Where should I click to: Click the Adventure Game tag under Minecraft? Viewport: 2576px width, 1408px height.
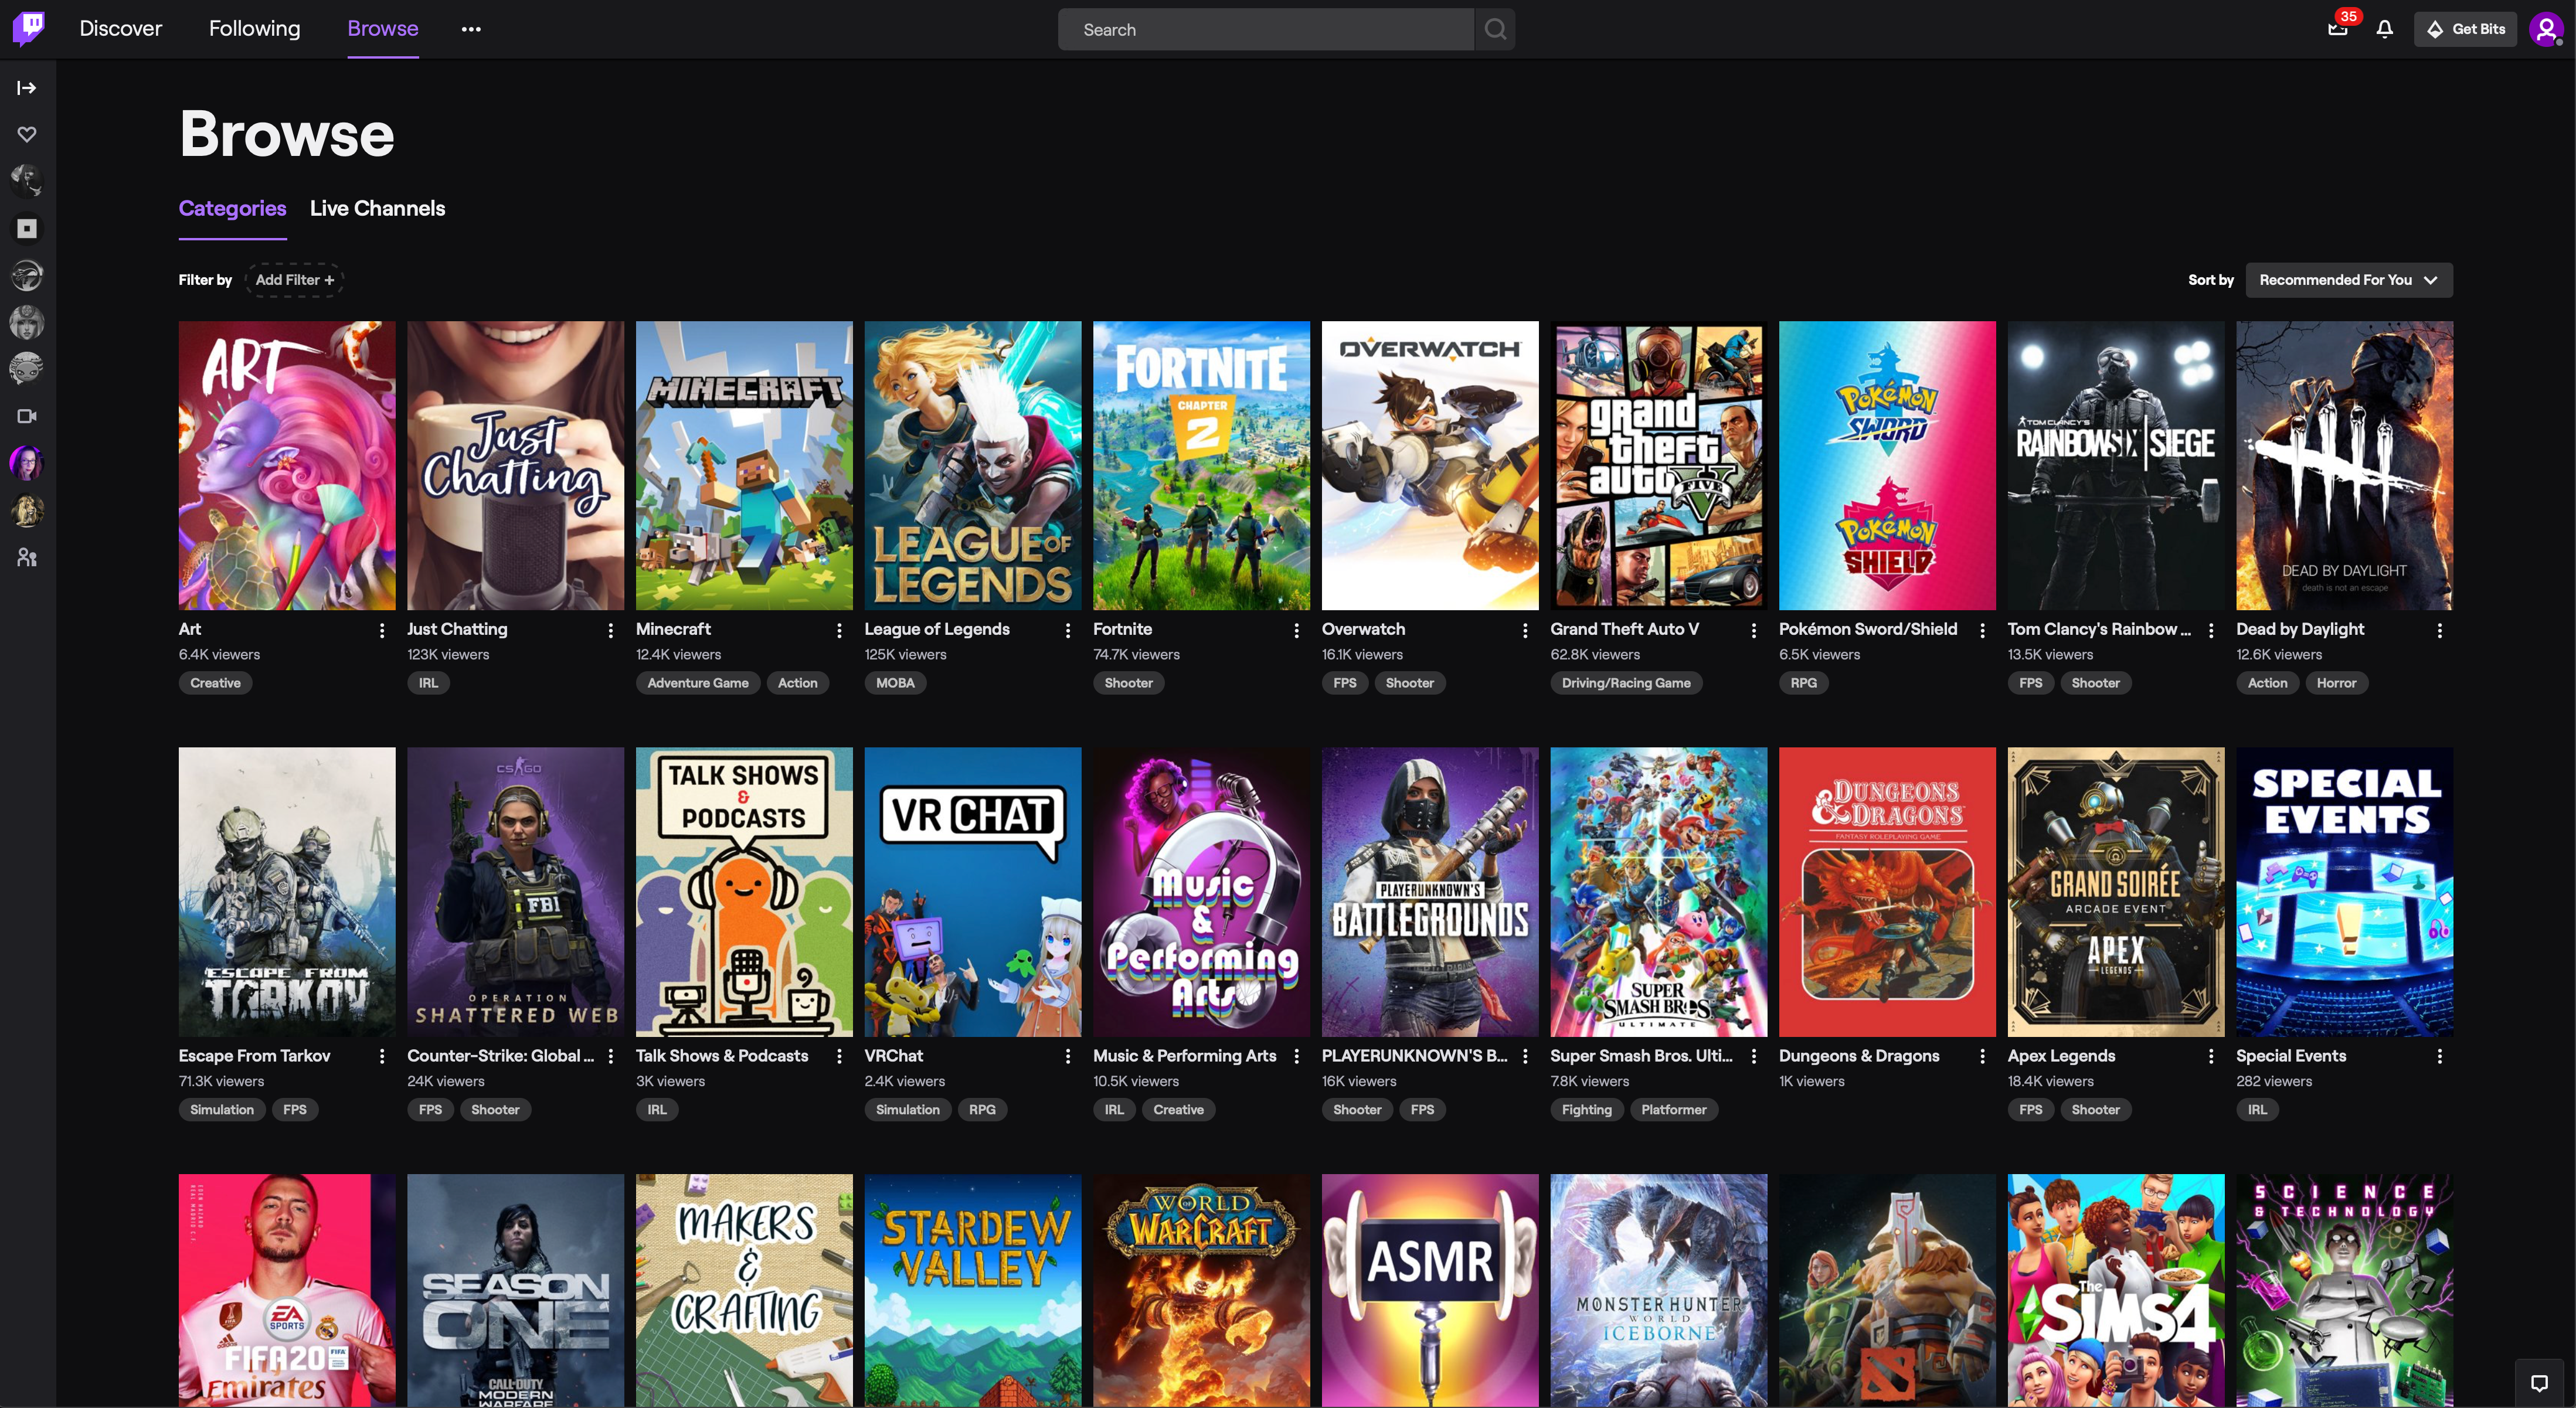click(x=698, y=683)
